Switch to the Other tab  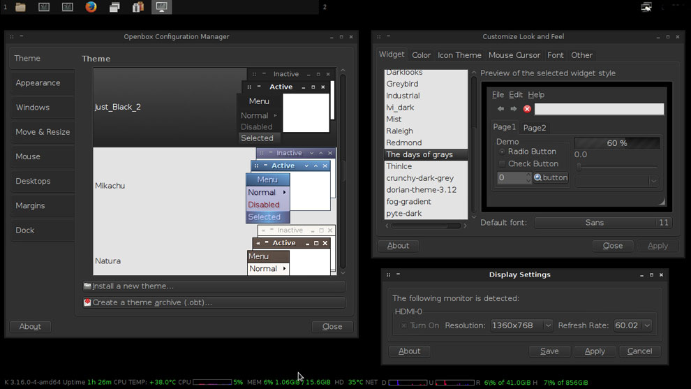point(581,55)
